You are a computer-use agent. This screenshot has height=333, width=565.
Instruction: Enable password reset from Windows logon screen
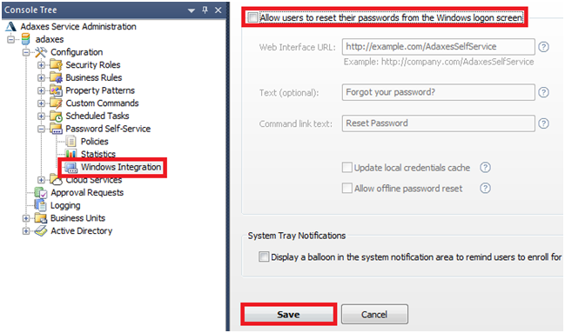point(252,17)
